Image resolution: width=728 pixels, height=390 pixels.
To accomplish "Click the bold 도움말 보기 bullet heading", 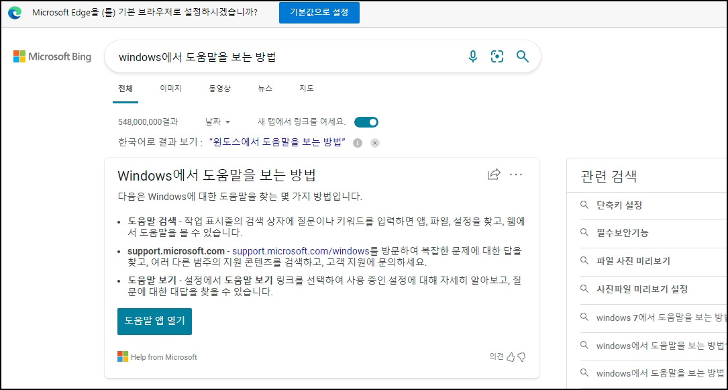I will tap(152, 281).
